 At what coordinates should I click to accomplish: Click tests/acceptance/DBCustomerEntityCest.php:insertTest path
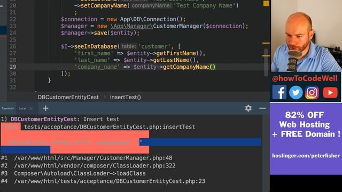110,127
